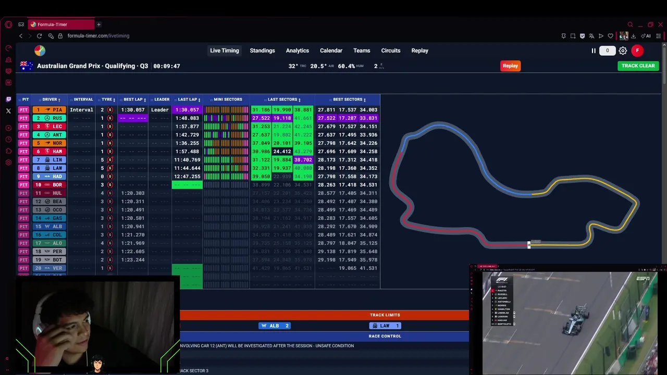
Task: Click the red Replay button
Action: (x=510, y=66)
